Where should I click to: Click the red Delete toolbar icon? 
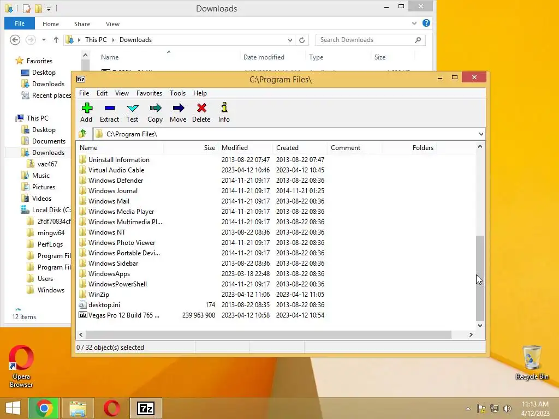coord(201,112)
